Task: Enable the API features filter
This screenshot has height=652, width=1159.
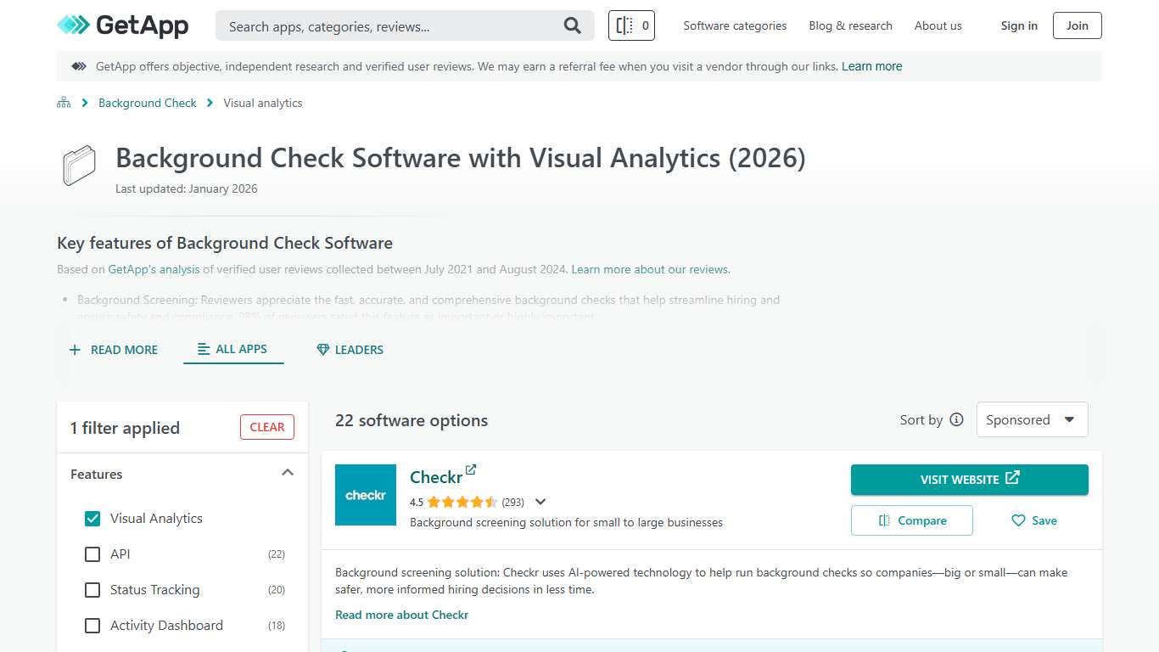Action: click(92, 554)
